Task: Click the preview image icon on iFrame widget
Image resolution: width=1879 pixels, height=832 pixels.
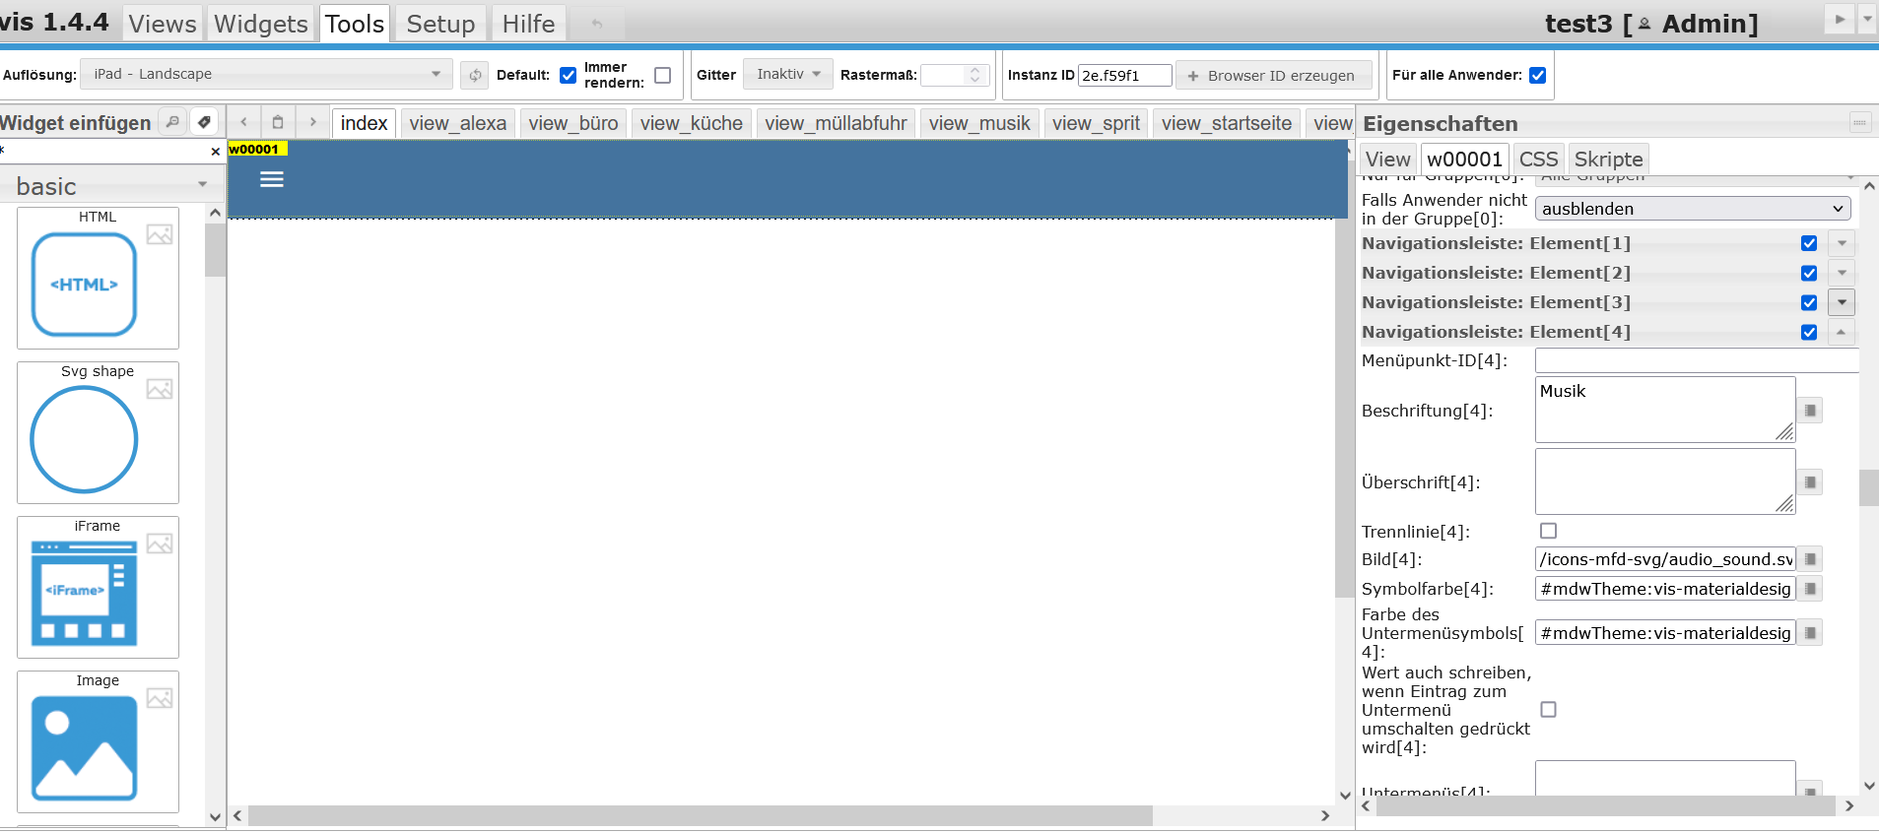Action: click(x=160, y=544)
